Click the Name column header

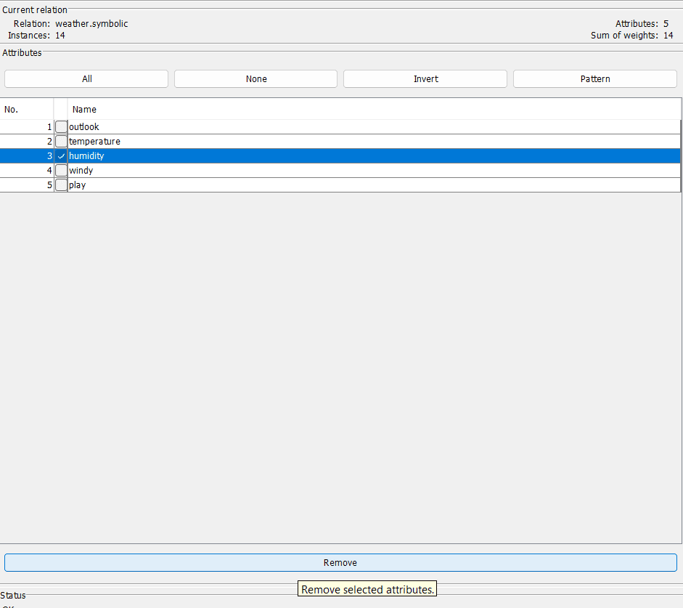pyautogui.click(x=375, y=110)
